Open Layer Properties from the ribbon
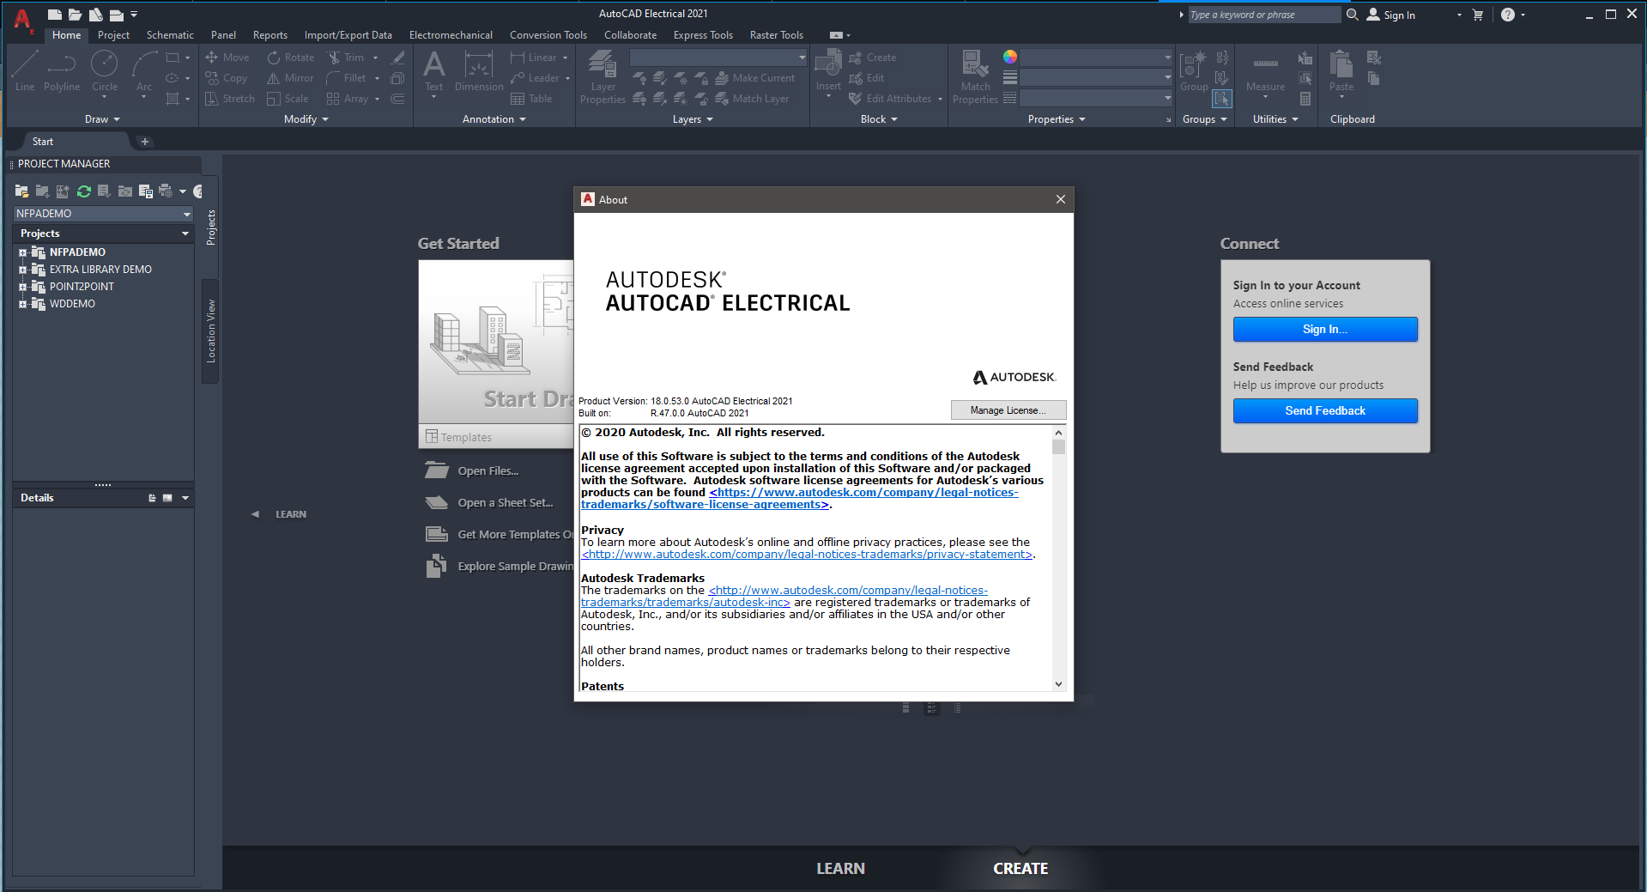This screenshot has height=892, width=1647. (602, 76)
